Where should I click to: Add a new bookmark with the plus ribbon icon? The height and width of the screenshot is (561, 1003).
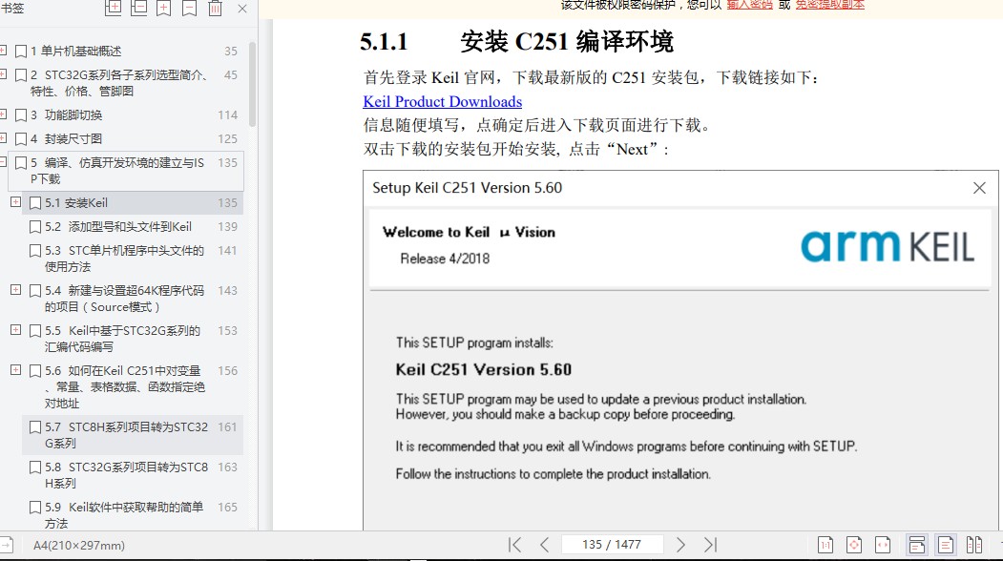pyautogui.click(x=164, y=8)
